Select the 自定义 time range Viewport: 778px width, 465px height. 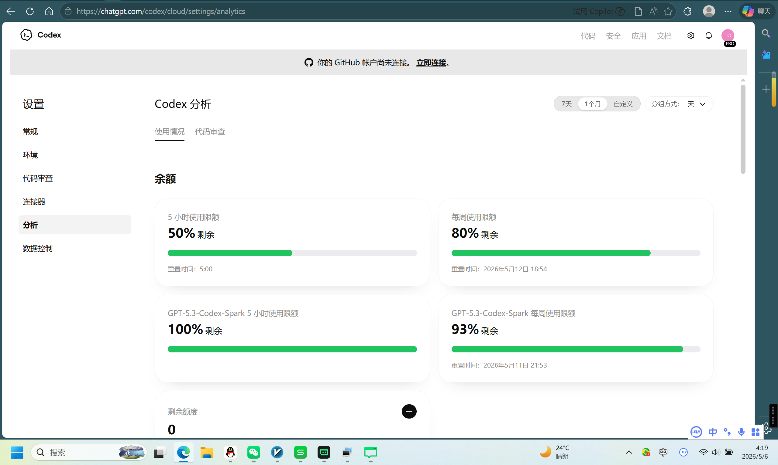(623, 104)
